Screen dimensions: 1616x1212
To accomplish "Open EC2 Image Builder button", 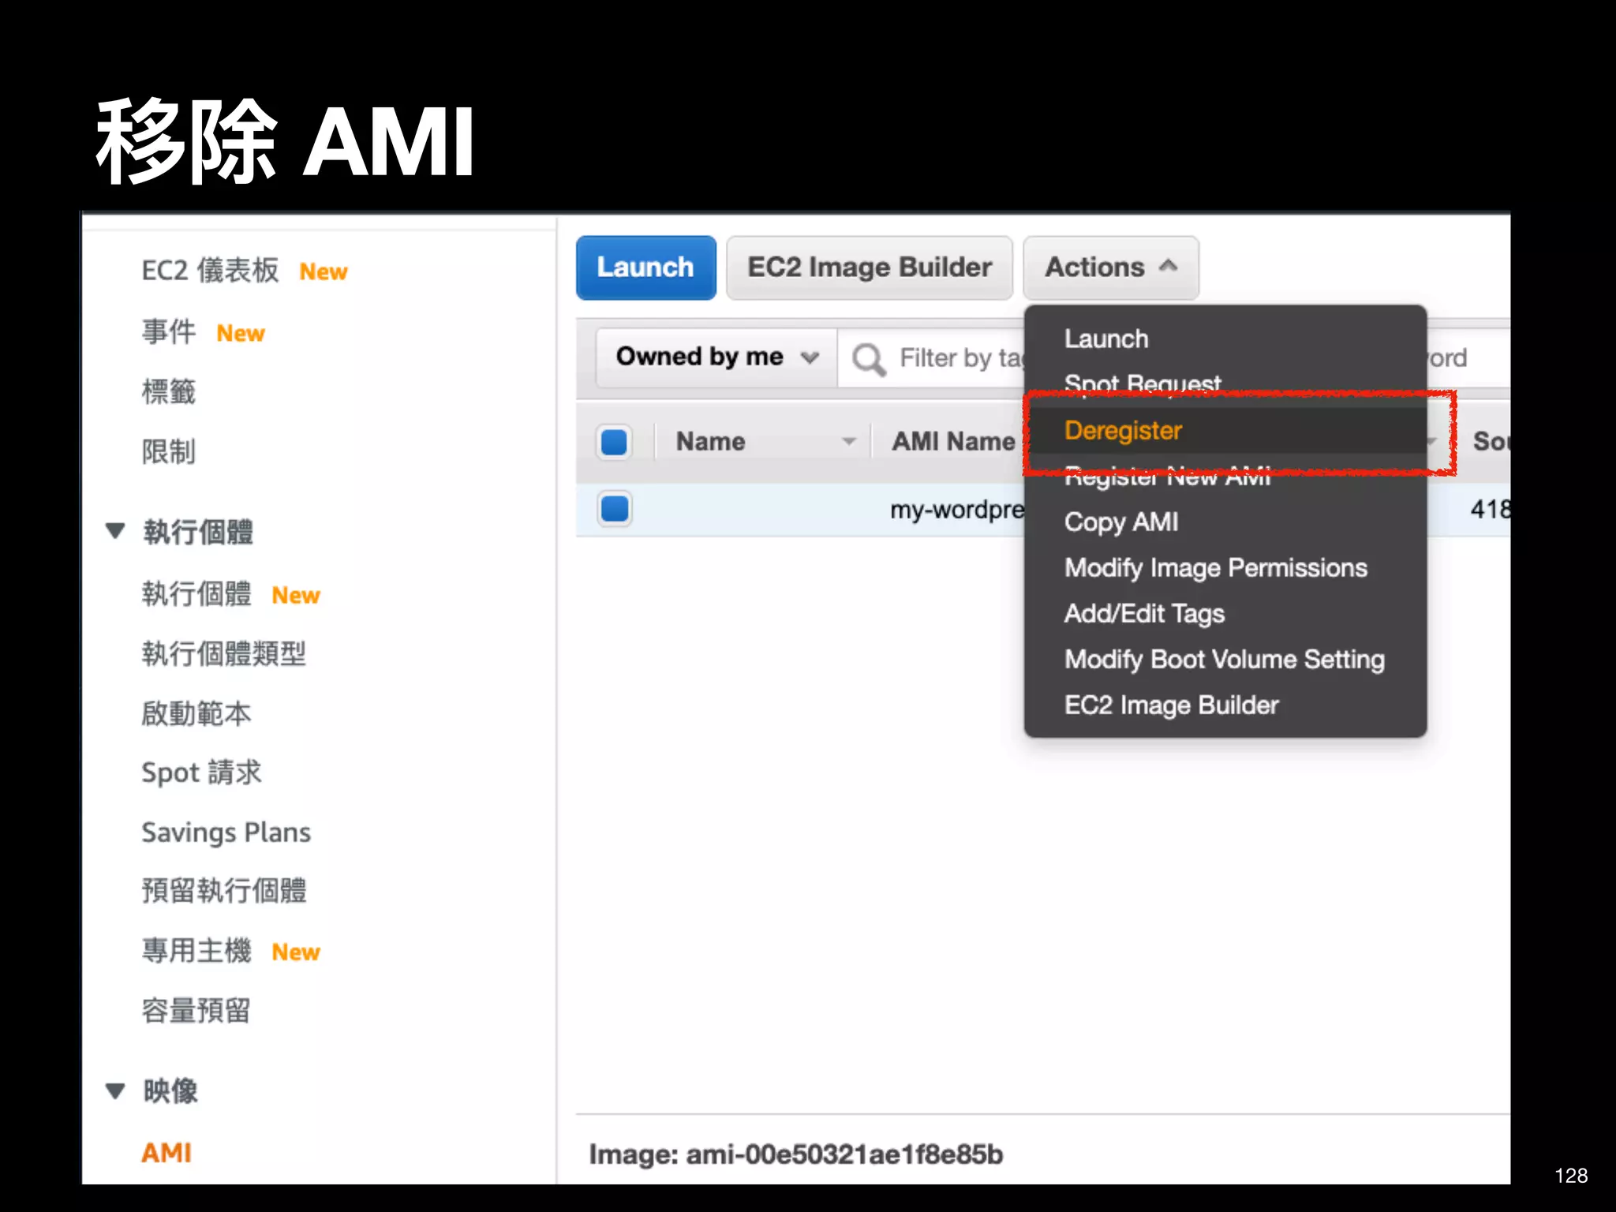I will [x=869, y=267].
